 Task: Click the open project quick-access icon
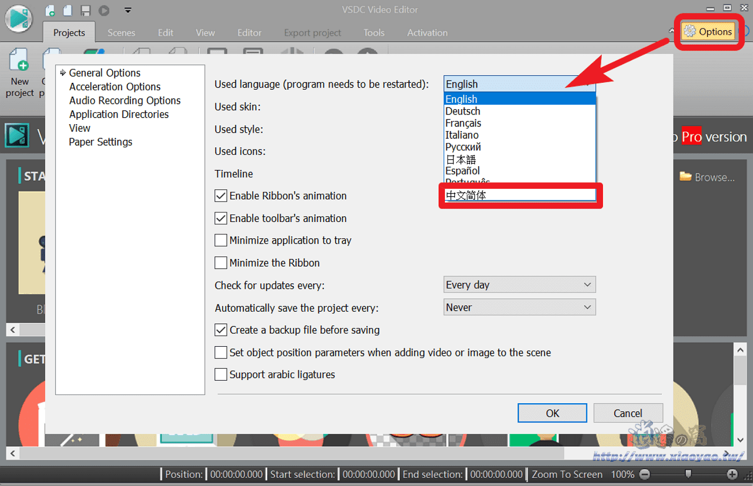[x=68, y=10]
